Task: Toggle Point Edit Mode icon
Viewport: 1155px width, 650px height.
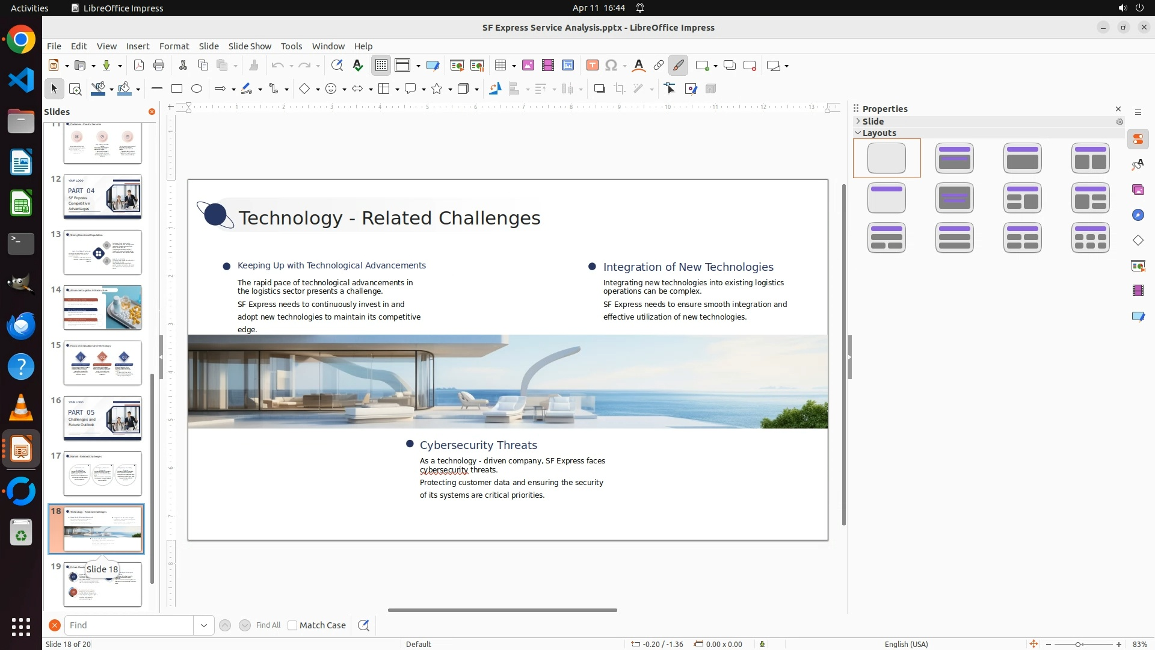Action: point(670,89)
